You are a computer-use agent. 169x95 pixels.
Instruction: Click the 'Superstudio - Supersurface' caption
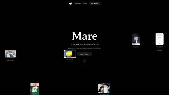click(x=10, y=60)
